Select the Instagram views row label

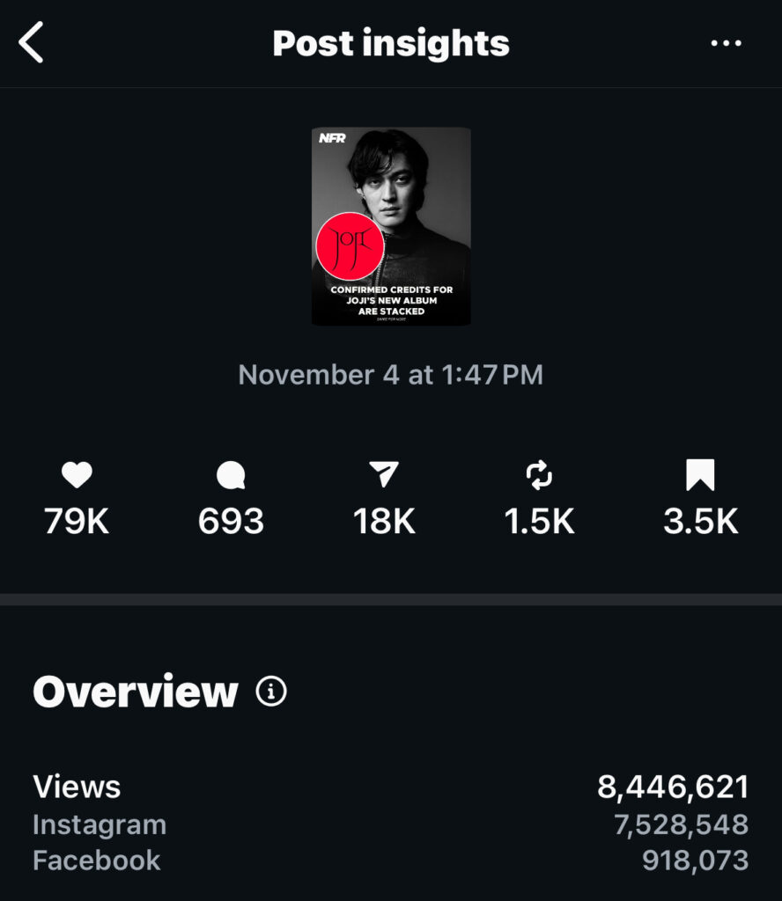click(100, 824)
